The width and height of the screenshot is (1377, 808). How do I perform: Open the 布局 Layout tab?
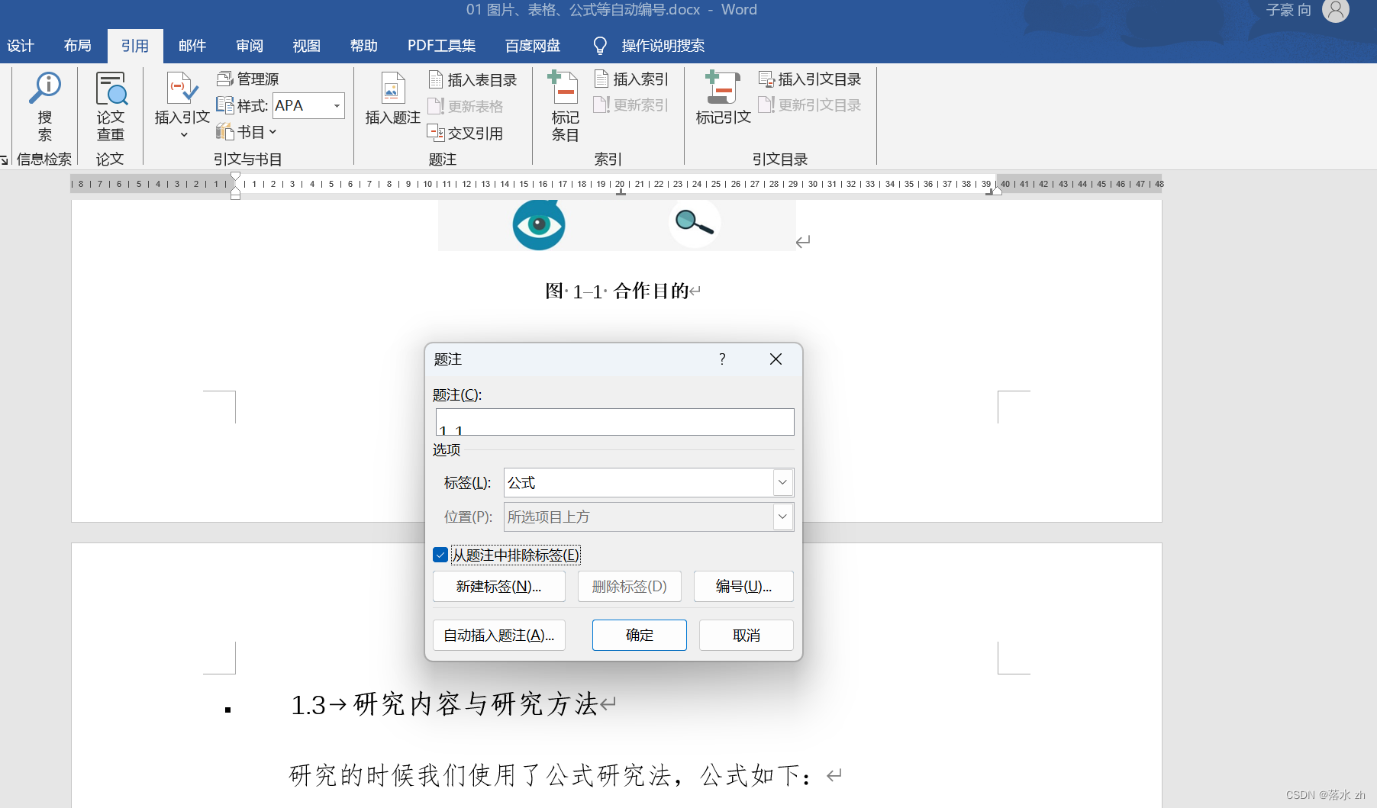coord(77,46)
